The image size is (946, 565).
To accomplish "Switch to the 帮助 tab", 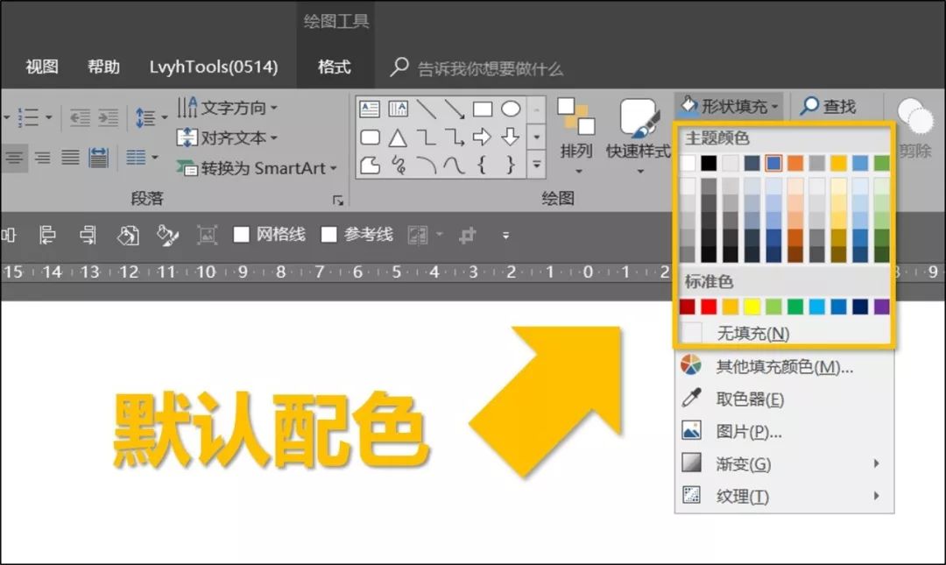I will (103, 67).
